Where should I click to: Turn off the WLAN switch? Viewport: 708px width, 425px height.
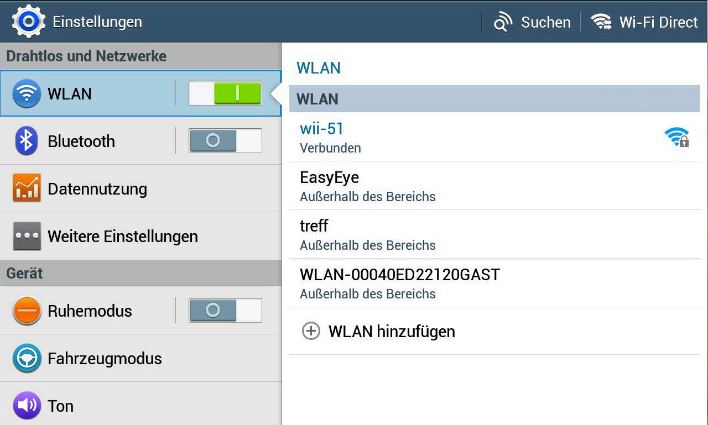point(225,93)
